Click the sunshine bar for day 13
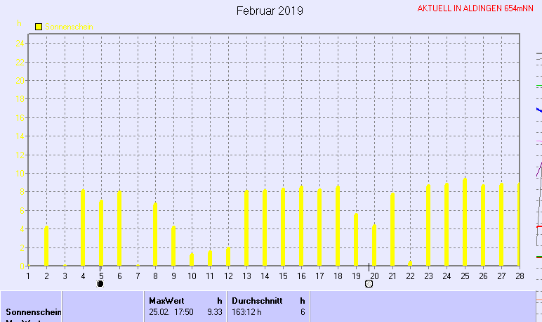542x322 pixels. (246, 228)
